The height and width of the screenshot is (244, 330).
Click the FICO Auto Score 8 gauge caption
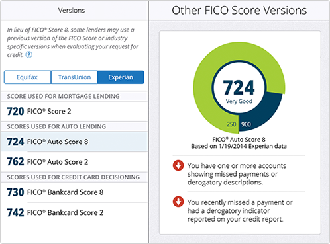tap(239, 140)
